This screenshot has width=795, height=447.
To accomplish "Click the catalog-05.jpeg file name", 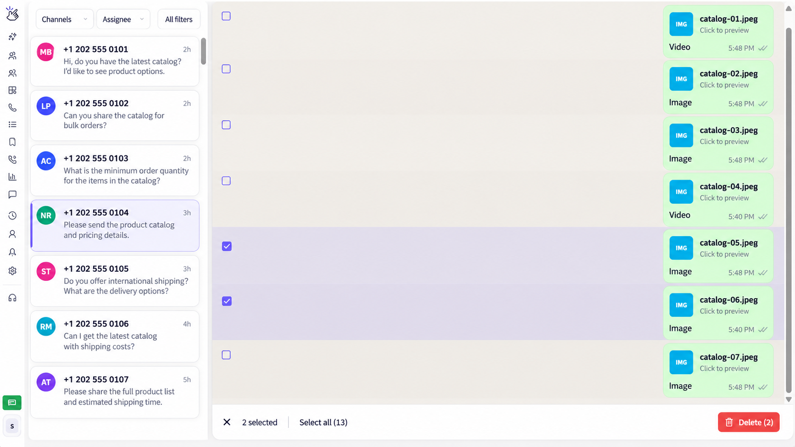I will pos(728,243).
